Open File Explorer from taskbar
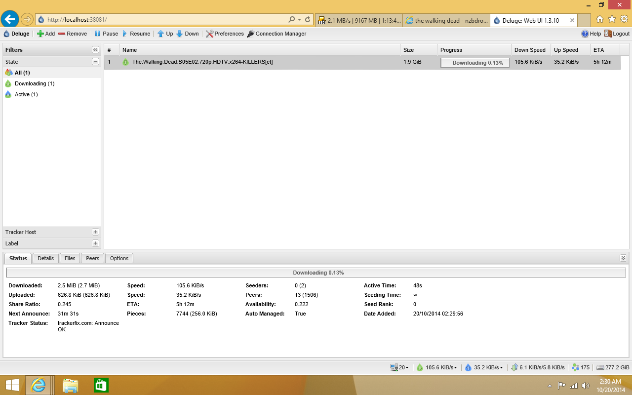Image resolution: width=632 pixels, height=395 pixels. (71, 385)
